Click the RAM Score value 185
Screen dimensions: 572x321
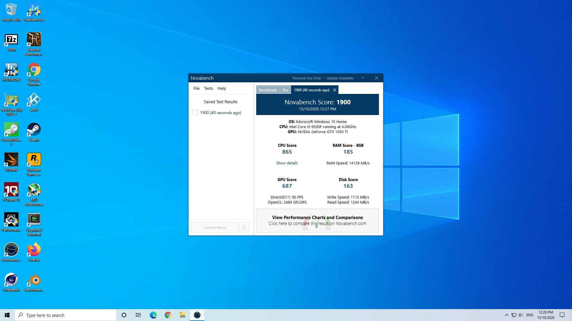pos(348,152)
